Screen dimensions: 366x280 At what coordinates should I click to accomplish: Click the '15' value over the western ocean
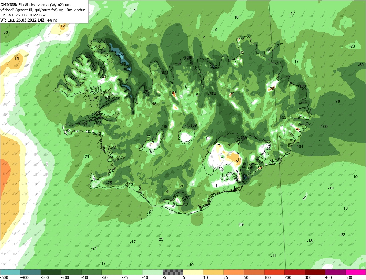pos(16,59)
